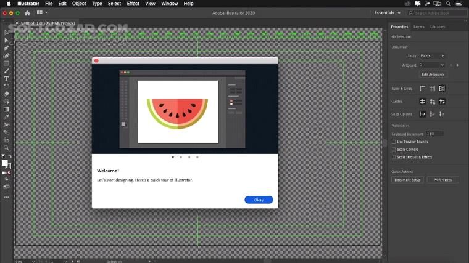469x263 pixels.
Task: Select the Paintbrush tool
Action: tap(6, 71)
